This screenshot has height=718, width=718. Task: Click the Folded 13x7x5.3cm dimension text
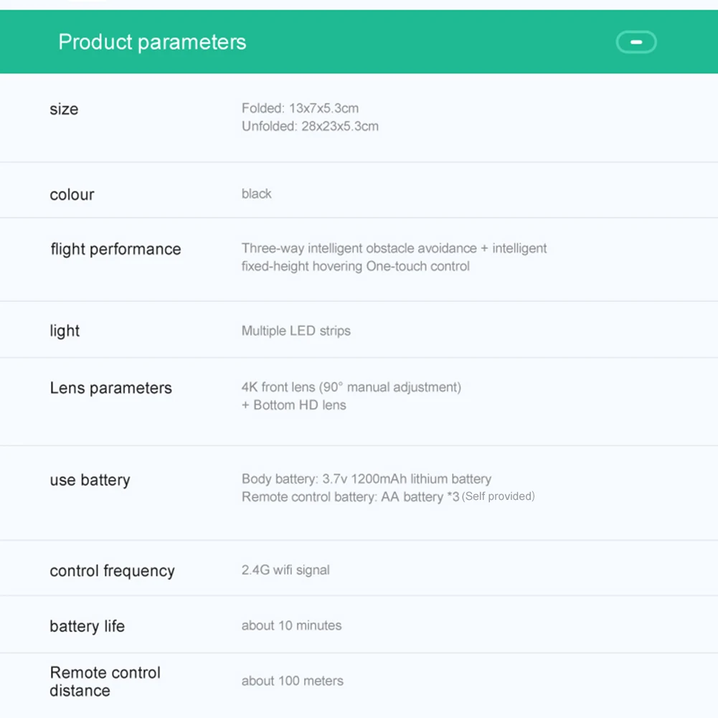tap(300, 108)
